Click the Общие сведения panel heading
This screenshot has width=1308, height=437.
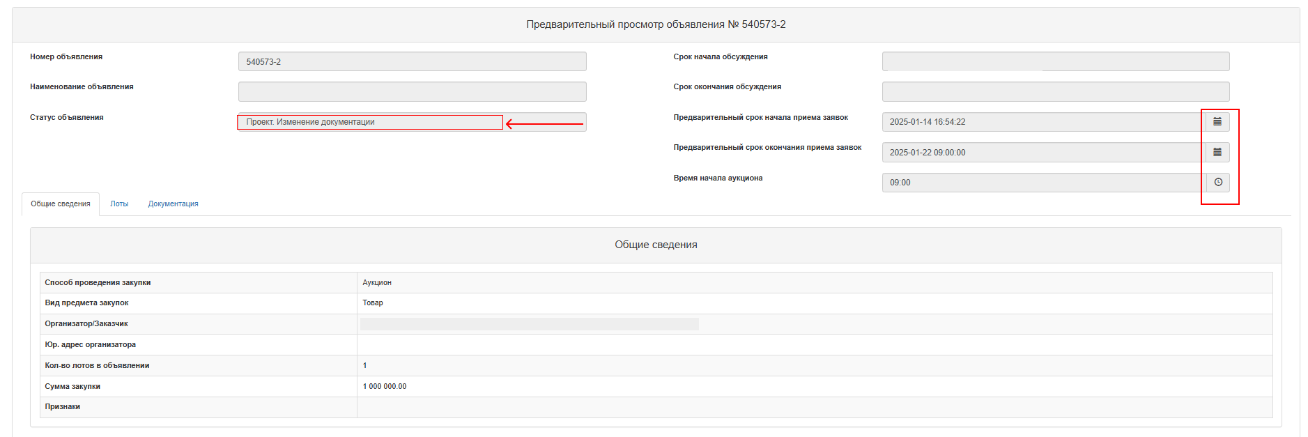pos(656,245)
